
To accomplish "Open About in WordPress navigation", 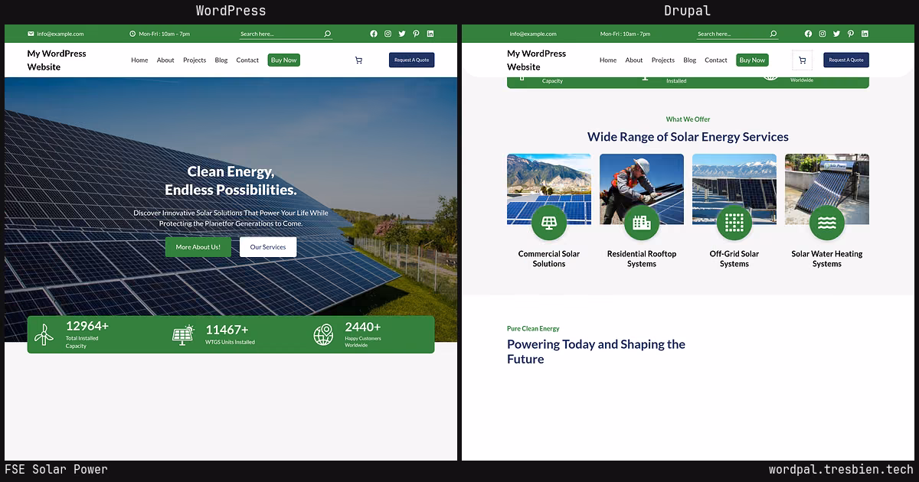I will click(165, 60).
